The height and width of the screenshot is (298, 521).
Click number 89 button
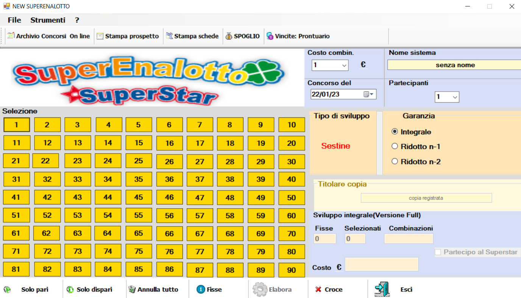[261, 270]
